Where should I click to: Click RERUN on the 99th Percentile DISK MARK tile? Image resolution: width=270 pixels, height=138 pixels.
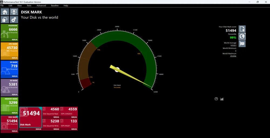(x=15, y=131)
